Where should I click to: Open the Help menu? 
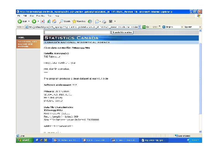tap(57, 16)
